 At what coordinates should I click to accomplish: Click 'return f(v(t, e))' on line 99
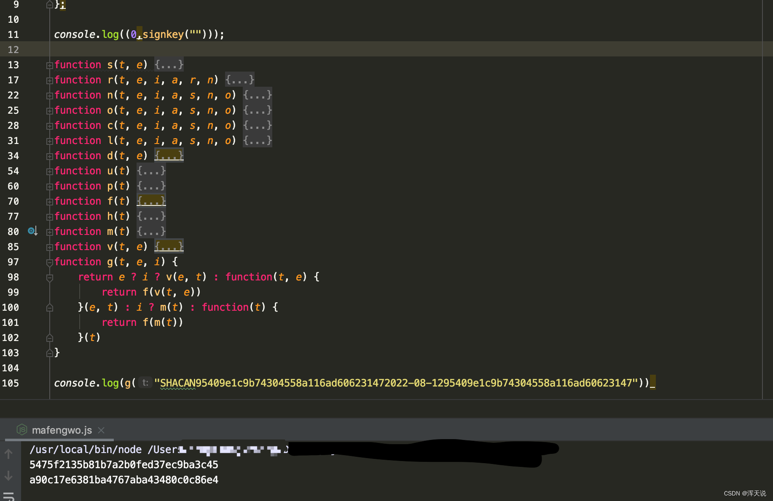tap(151, 292)
